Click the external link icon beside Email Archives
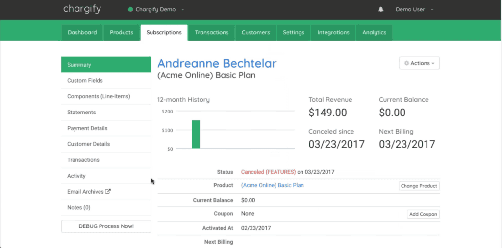The width and height of the screenshot is (502, 248). click(108, 192)
